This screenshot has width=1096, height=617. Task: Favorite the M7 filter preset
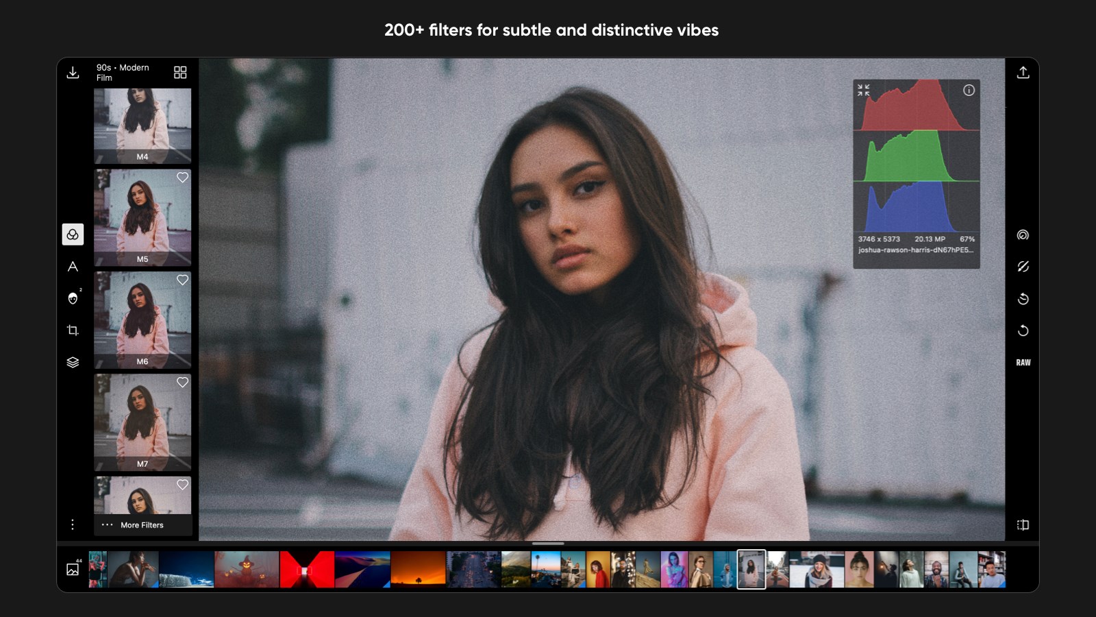(x=183, y=383)
